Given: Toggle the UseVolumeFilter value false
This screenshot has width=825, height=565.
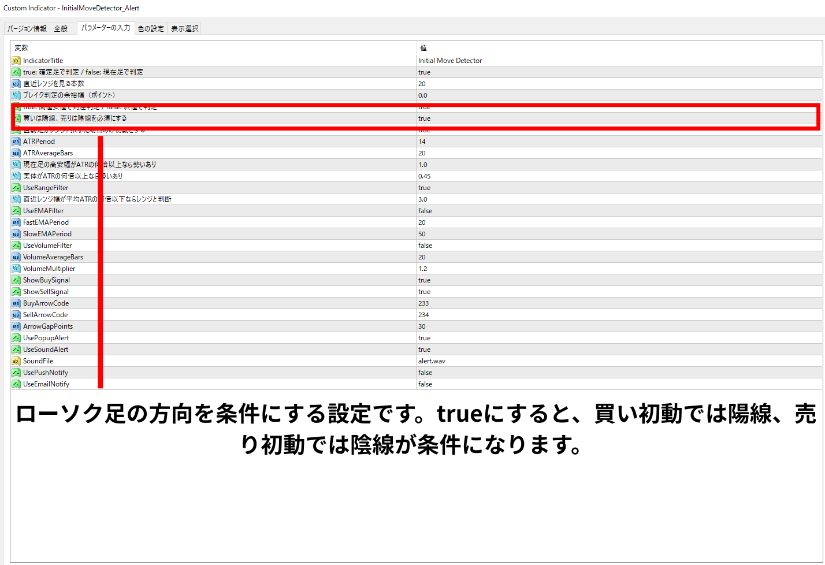Looking at the screenshot, I should [x=425, y=246].
